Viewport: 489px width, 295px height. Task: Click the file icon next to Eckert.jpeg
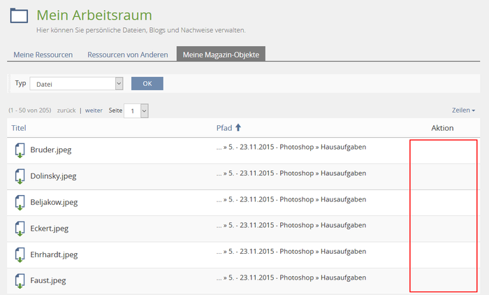[x=20, y=229]
